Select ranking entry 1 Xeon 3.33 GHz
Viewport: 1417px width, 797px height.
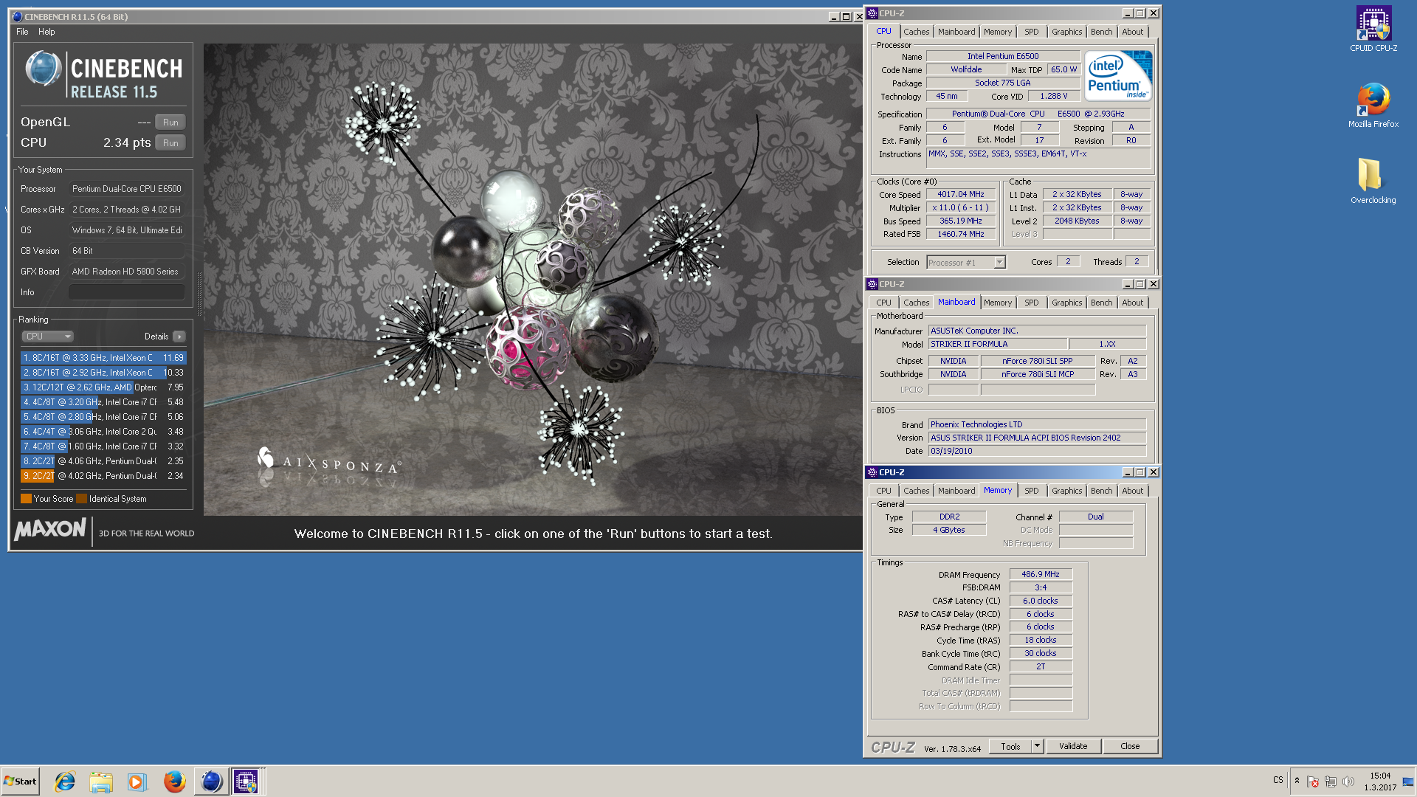point(103,358)
